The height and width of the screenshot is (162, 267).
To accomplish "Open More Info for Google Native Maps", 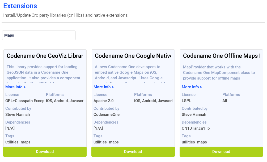I will 104,87.
